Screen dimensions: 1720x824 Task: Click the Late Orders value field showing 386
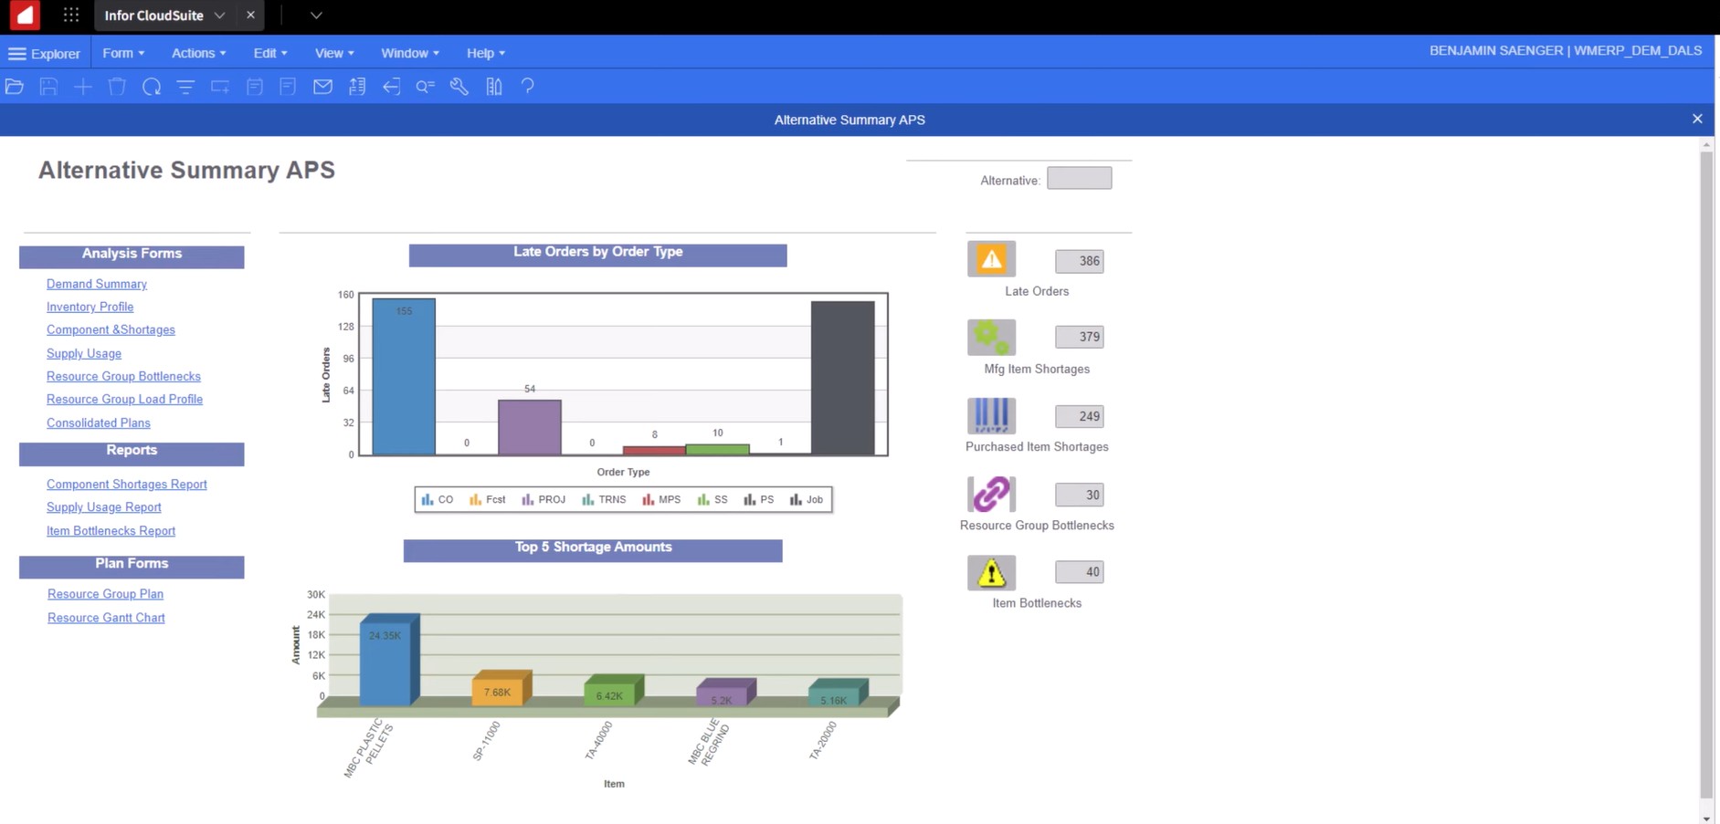[1079, 261]
